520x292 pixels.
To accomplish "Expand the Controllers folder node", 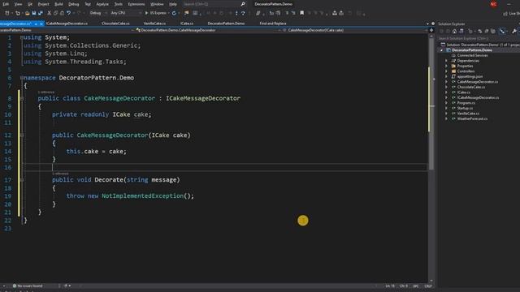I will coord(446,71).
